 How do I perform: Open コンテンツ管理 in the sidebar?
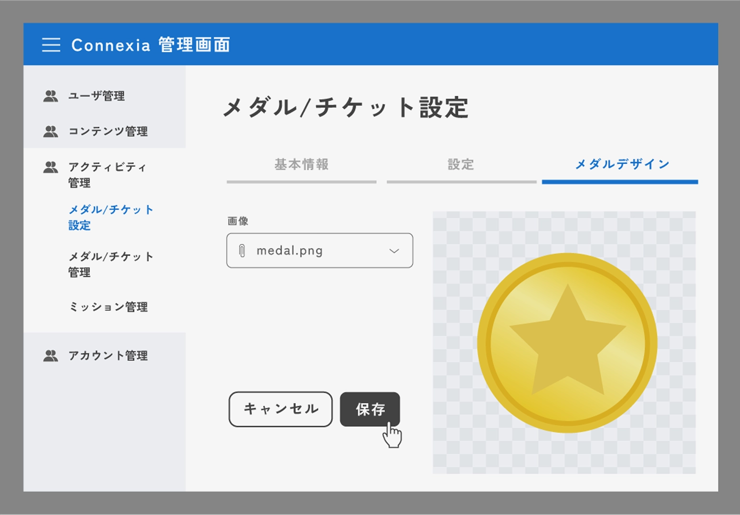click(x=108, y=131)
